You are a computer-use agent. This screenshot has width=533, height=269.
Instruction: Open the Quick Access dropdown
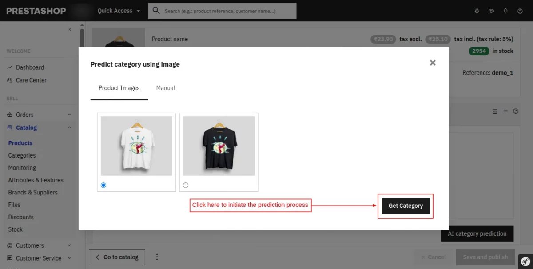point(119,11)
